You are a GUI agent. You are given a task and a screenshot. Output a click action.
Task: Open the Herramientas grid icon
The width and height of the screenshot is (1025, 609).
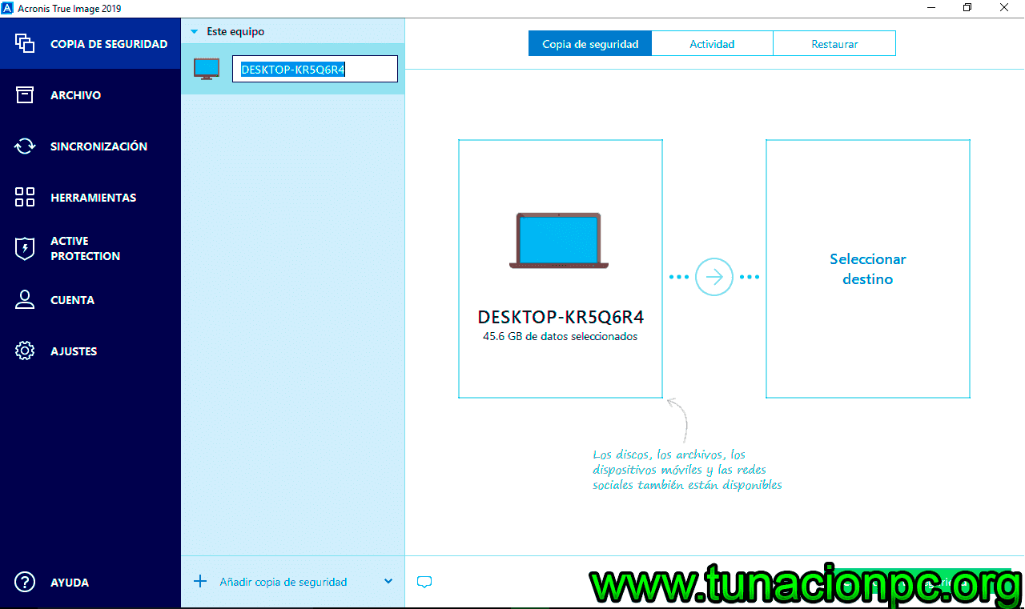click(x=25, y=198)
